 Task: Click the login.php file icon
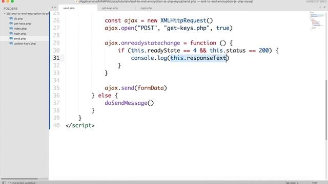11,34
